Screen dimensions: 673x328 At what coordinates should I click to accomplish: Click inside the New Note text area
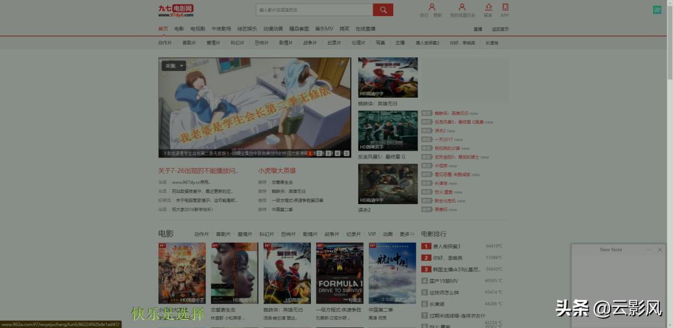coord(620,290)
